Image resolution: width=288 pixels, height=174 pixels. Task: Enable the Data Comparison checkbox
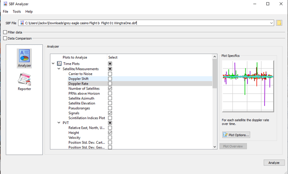tap(5, 38)
